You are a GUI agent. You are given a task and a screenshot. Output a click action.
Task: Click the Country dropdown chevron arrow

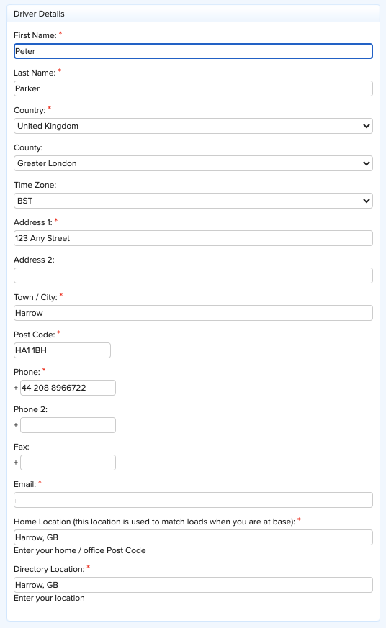(x=367, y=126)
